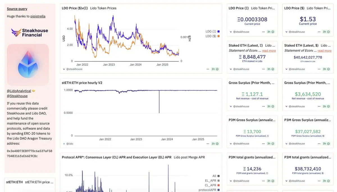Open @steakhouse author on $40,642,027,778 card
The width and height of the screenshot is (337, 192).
pyautogui.click(x=297, y=69)
